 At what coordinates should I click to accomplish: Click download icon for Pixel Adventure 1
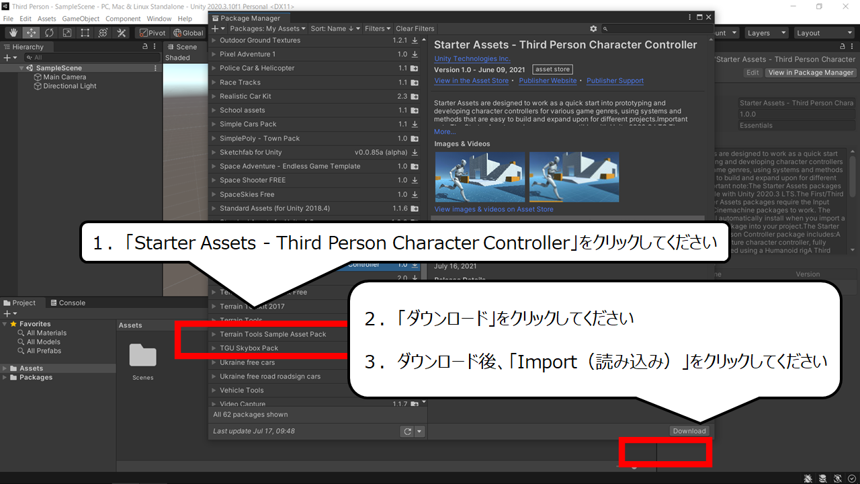(415, 54)
